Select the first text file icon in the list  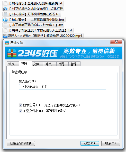click(5, 3)
